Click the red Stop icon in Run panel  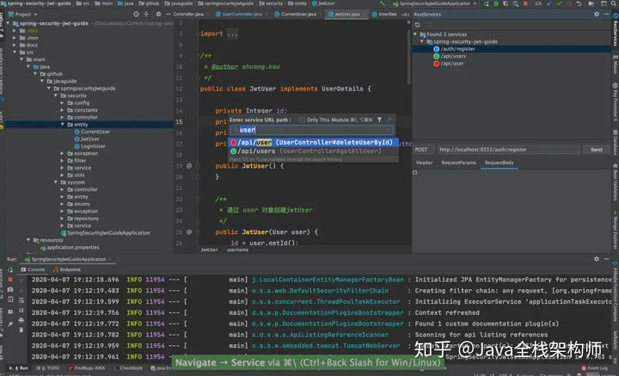[10, 280]
